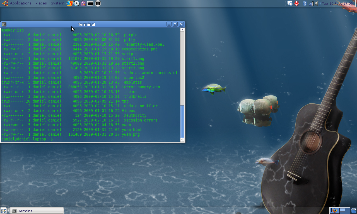Click the 'monkey.iso' text in the terminal

(x=13, y=30)
